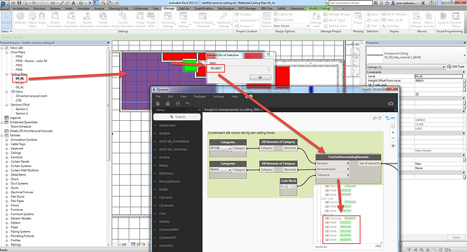
Task: Toggle the checked checkbox in the Properties panel
Action: tap(417, 94)
